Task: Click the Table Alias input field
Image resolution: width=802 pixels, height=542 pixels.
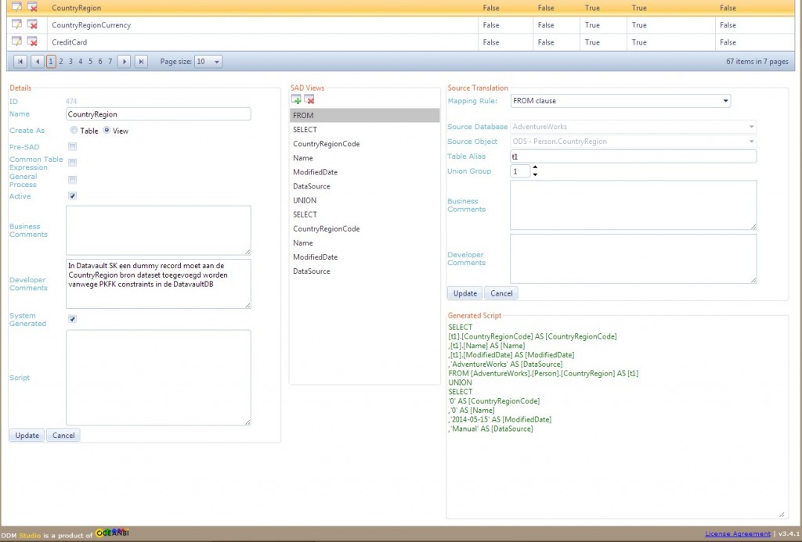Action: [x=633, y=156]
